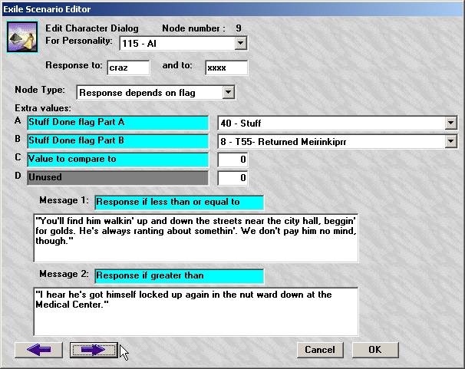Click the cyan Value to compare to label
This screenshot has height=369, width=465.
[x=117, y=160]
